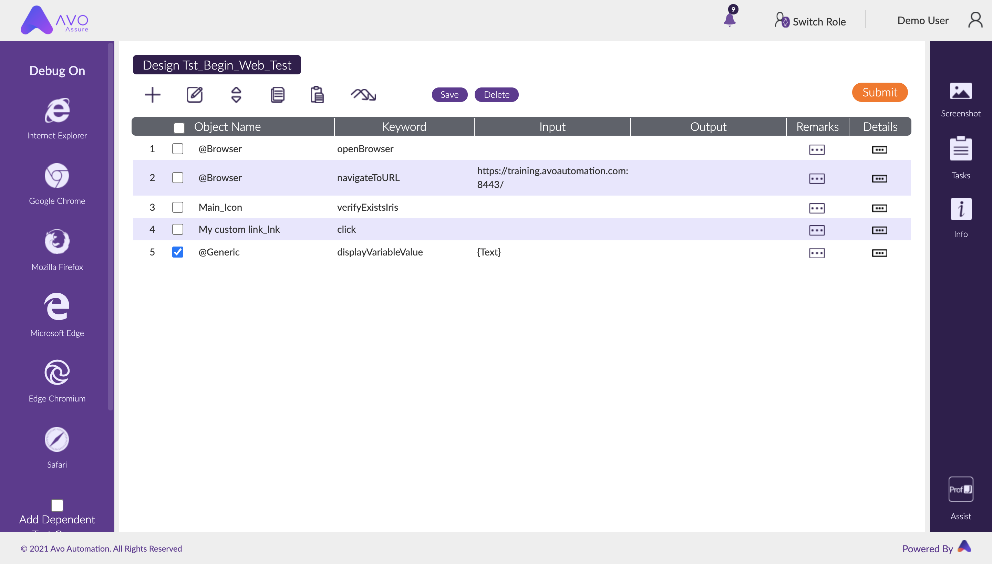Open Details for the Main_Icon step
The height and width of the screenshot is (564, 992).
click(x=880, y=208)
